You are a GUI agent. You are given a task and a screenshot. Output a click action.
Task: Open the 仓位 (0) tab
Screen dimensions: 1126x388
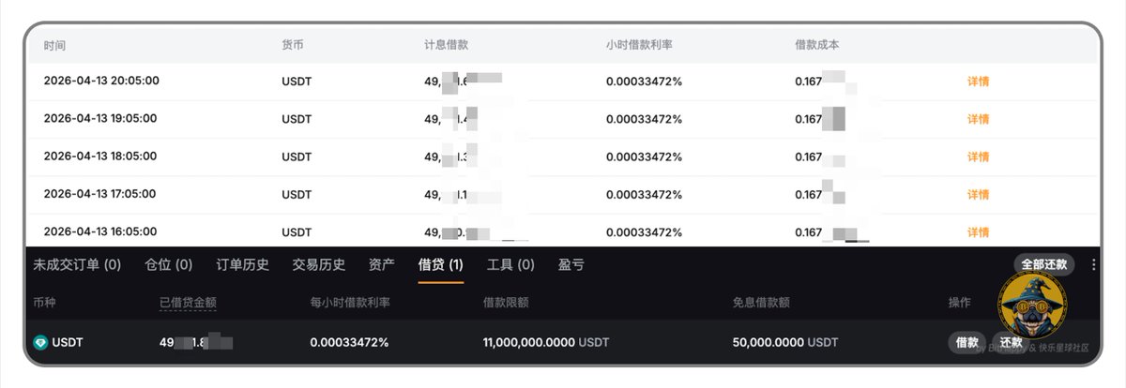click(169, 265)
